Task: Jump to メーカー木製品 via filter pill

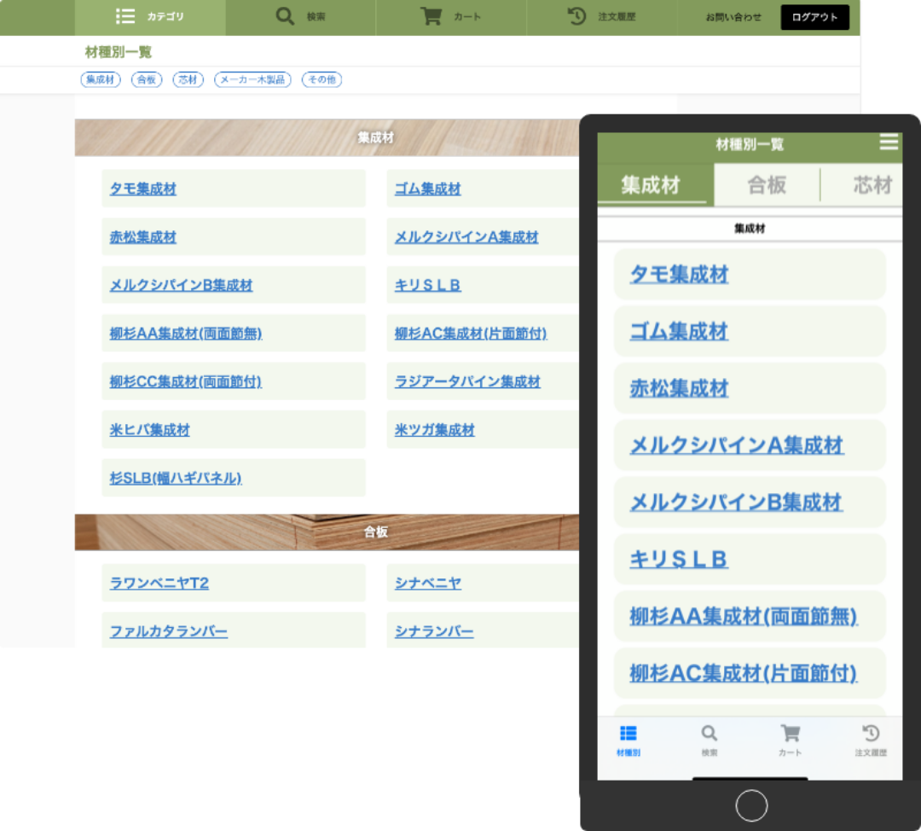Action: pos(252,79)
